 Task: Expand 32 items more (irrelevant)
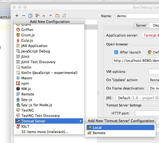[45, 132]
